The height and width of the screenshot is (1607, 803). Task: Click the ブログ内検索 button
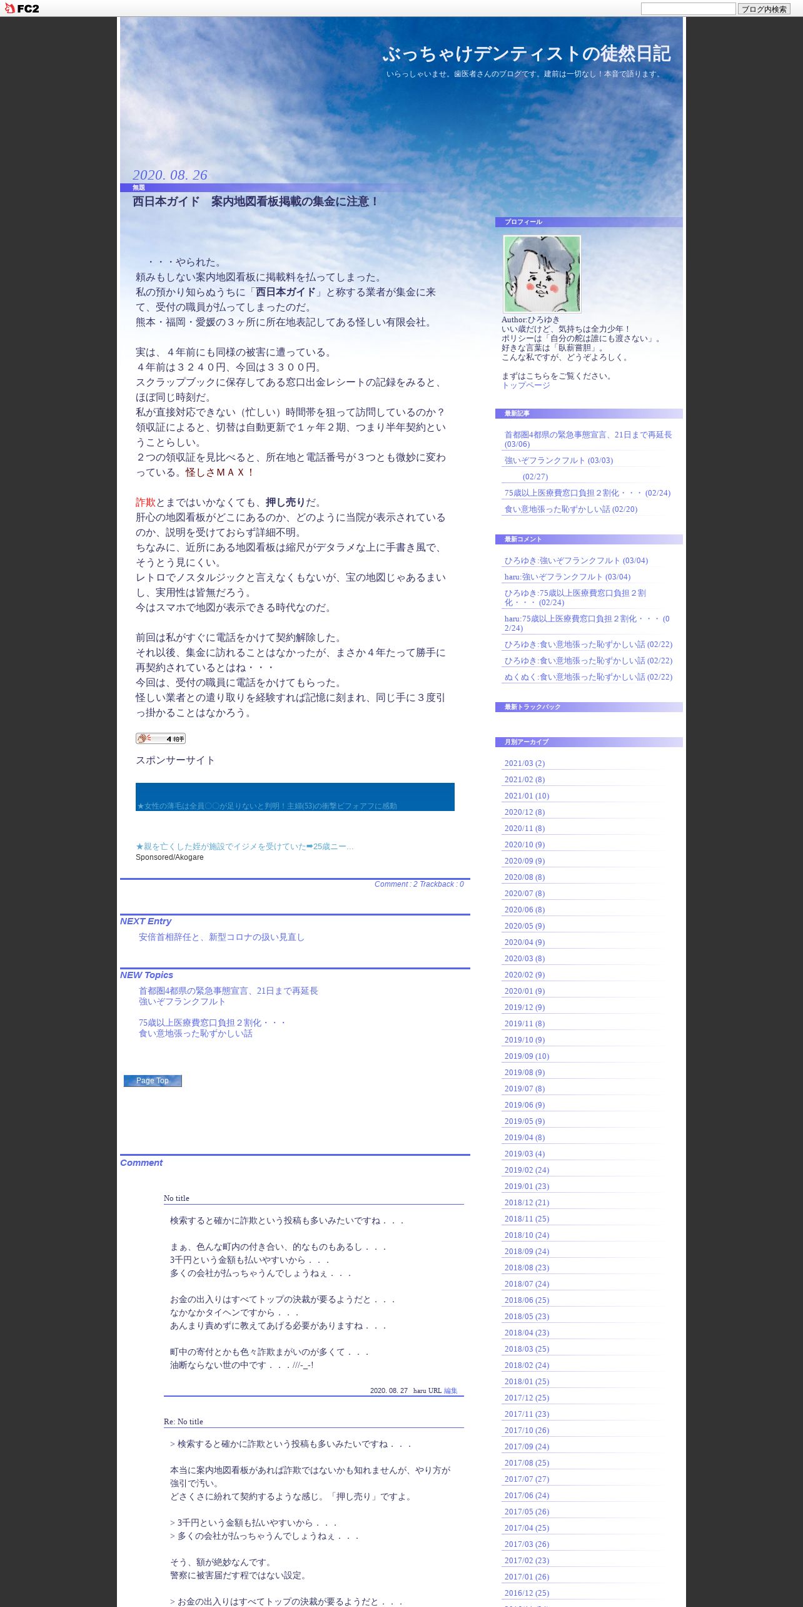click(x=764, y=9)
